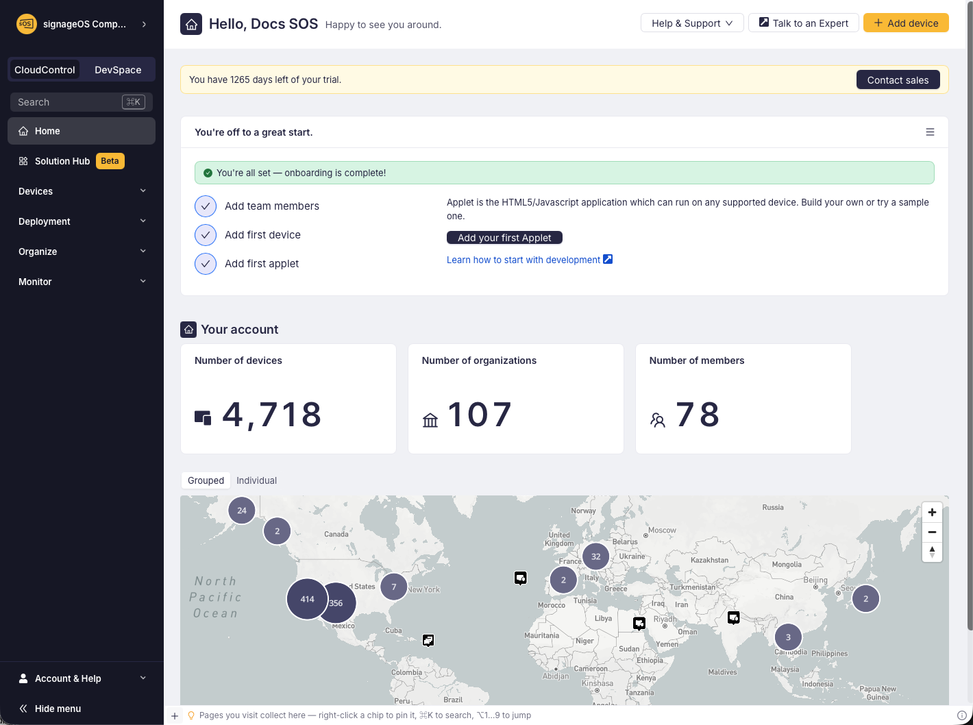Click the external link icon after the development link
This screenshot has height=725, width=973.
[608, 259]
